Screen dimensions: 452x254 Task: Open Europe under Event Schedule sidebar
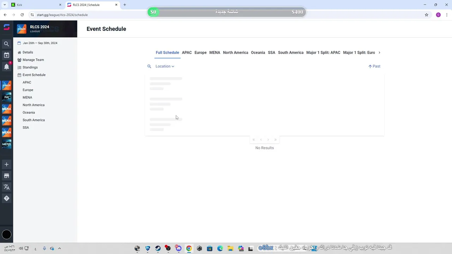(x=28, y=90)
